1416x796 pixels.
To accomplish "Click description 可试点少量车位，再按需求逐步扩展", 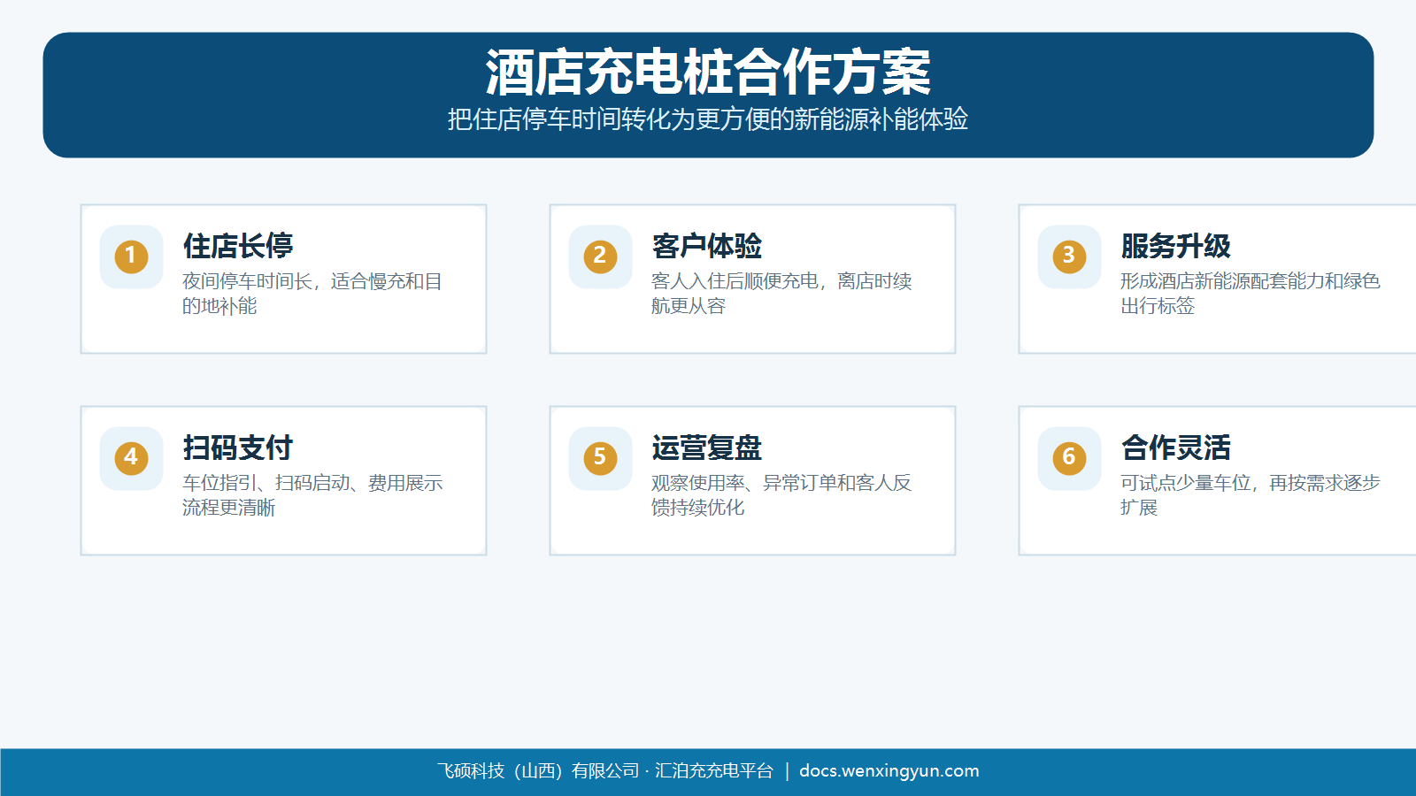I will 1251,495.
